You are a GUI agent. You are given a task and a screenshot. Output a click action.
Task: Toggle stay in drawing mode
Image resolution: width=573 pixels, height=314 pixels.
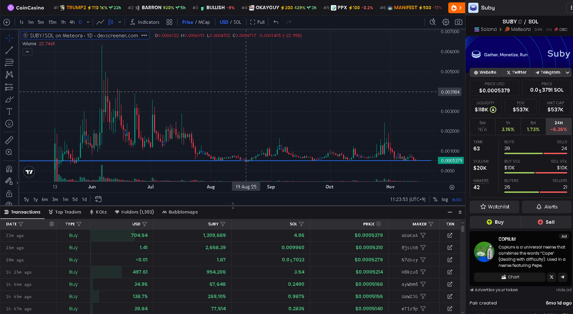pos(9,182)
